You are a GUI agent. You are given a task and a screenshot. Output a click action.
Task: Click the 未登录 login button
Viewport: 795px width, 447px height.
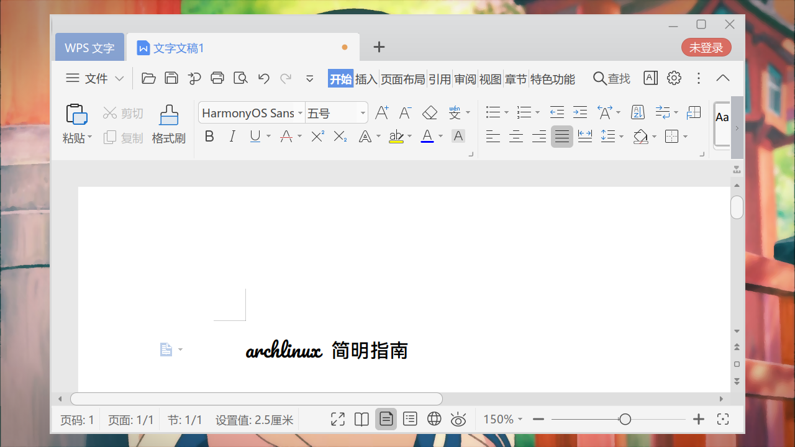pyautogui.click(x=706, y=47)
